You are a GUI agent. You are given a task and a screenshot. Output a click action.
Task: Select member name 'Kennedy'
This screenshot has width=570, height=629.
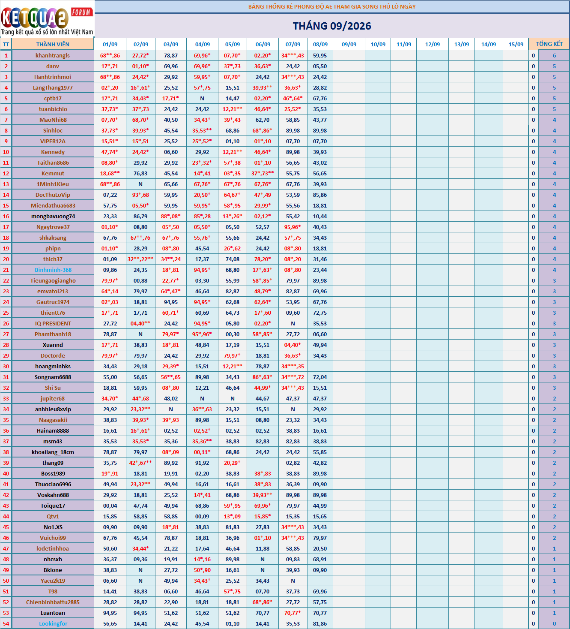click(x=53, y=152)
